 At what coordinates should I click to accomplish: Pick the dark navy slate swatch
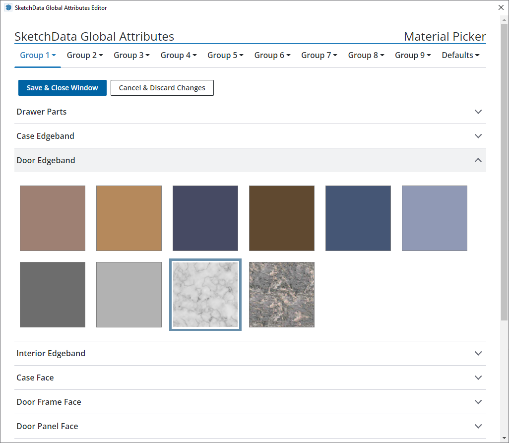(x=205, y=218)
